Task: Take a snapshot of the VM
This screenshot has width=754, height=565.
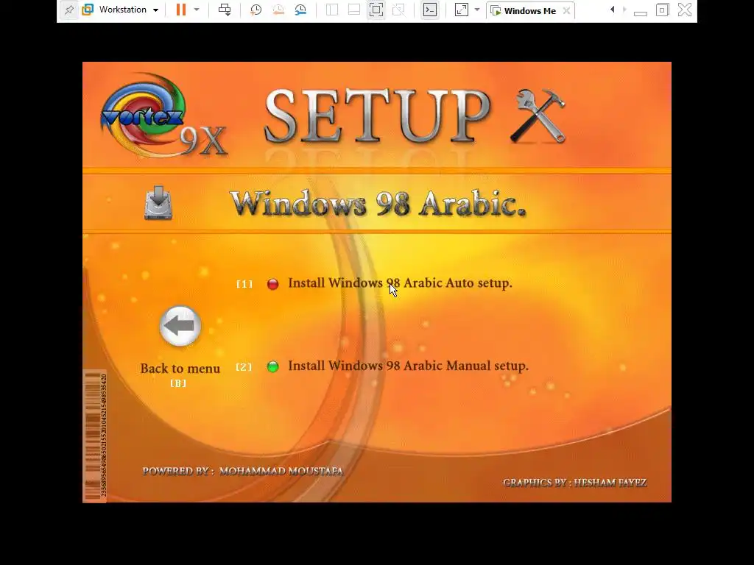Action: click(256, 10)
